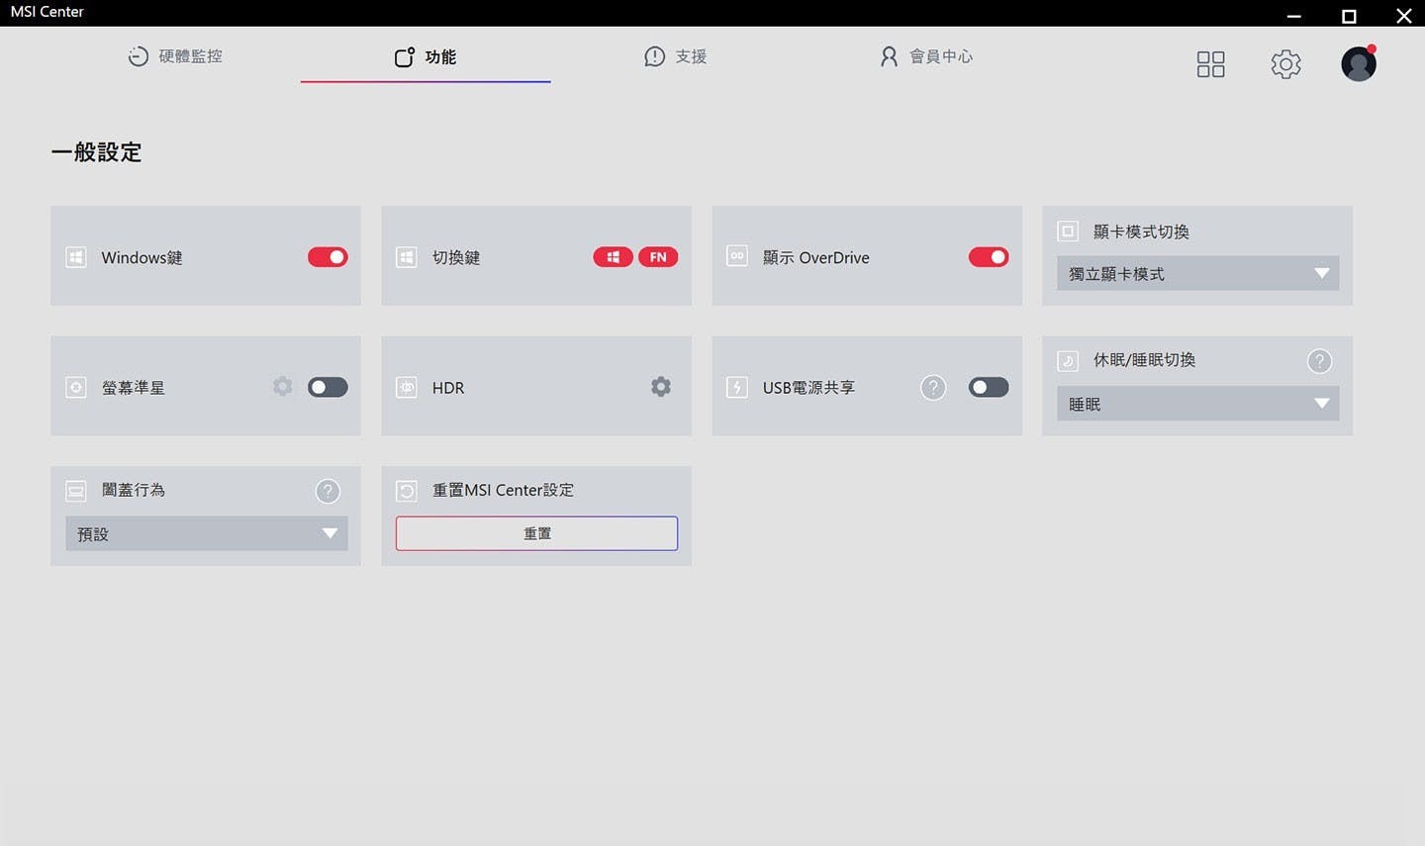Expand the 顯卡模式切換 dropdown
Viewport: 1425px width, 846px height.
[1197, 274]
